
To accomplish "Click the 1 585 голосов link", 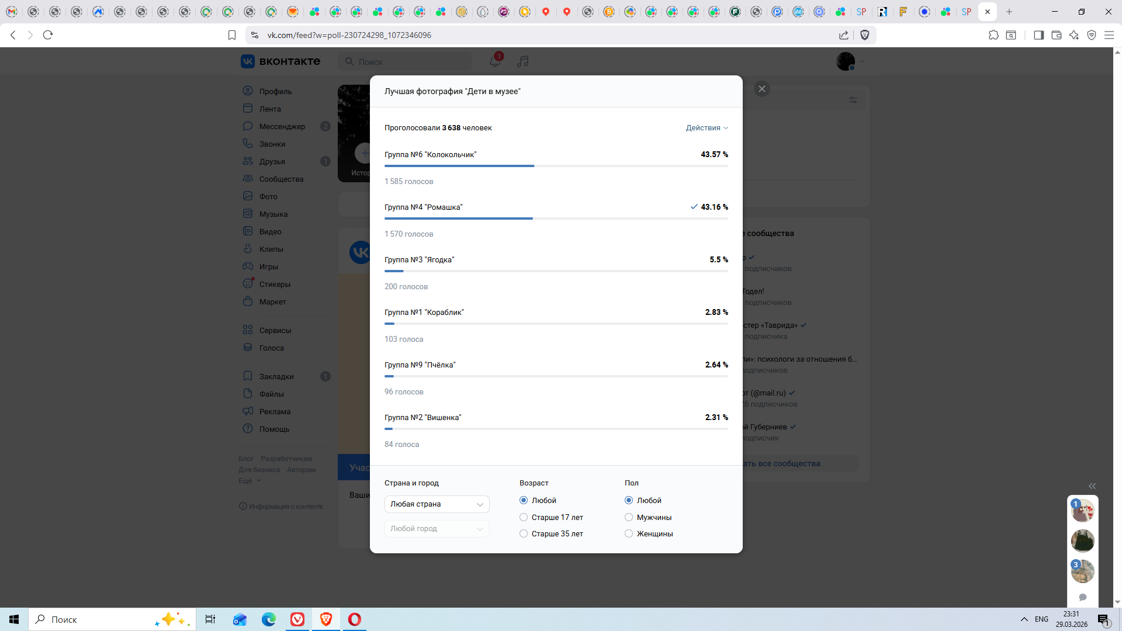I will [x=408, y=181].
